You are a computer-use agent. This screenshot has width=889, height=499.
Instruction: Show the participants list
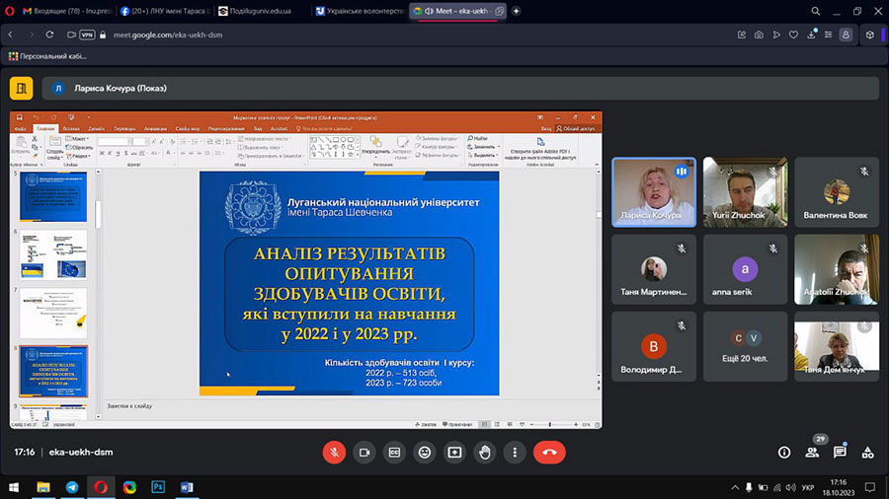812,452
